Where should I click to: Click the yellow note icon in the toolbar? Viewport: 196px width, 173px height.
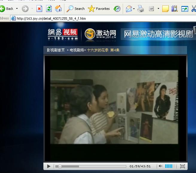(x=165, y=9)
